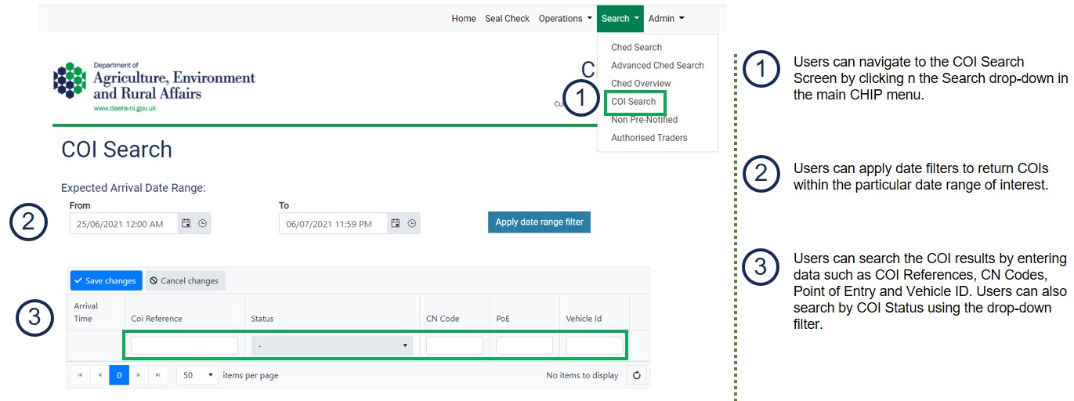1074x401 pixels.
Task: Expand the Status filter dropdown
Action: 331,345
